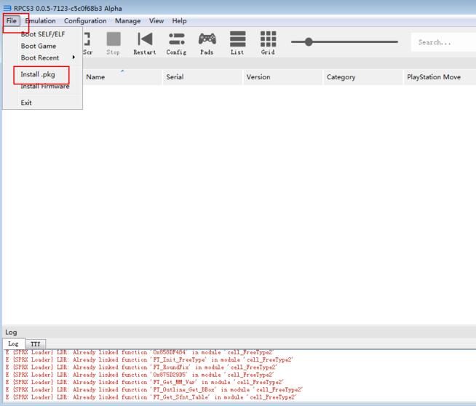Sort by Name column header

pyautogui.click(x=122, y=77)
